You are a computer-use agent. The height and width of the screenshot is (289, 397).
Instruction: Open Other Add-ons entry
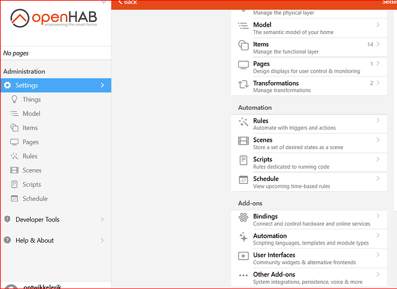click(x=309, y=277)
